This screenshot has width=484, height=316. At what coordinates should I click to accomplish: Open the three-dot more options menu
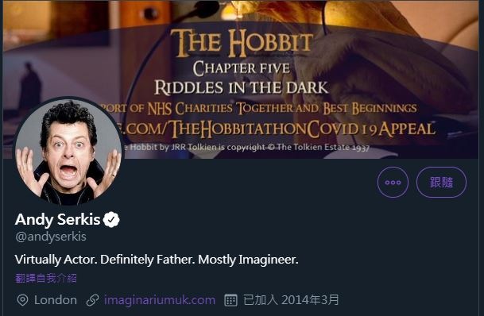(393, 182)
